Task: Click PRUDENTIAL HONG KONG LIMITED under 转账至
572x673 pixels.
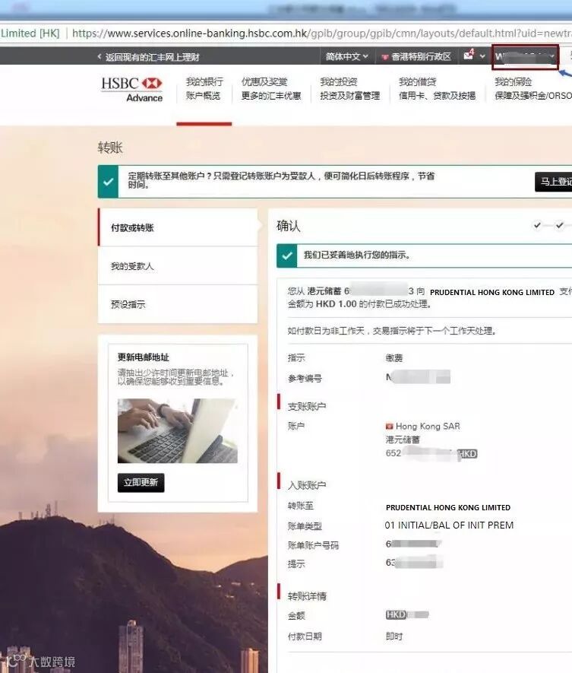Action: click(x=448, y=507)
